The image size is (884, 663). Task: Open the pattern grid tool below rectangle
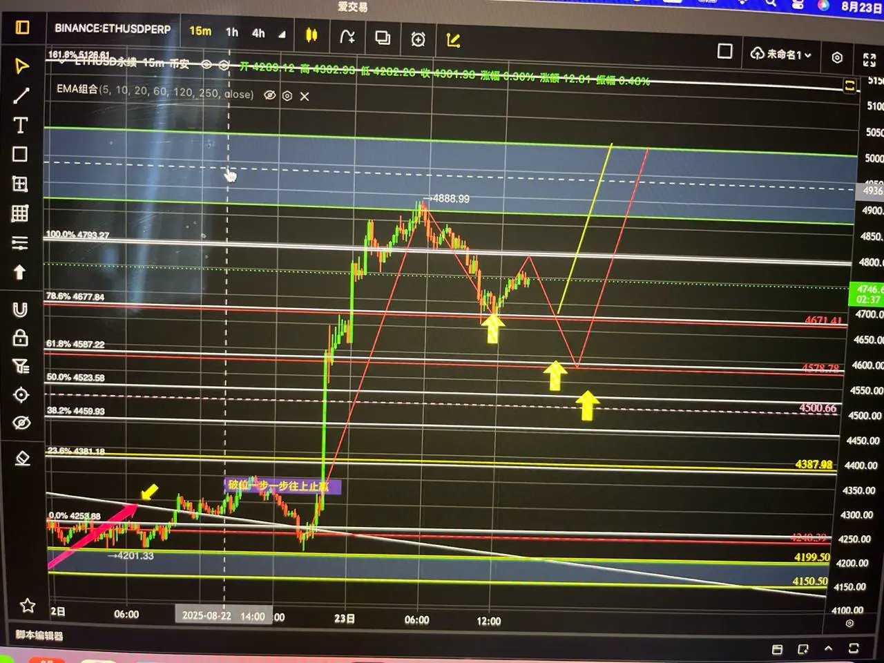coord(20,184)
